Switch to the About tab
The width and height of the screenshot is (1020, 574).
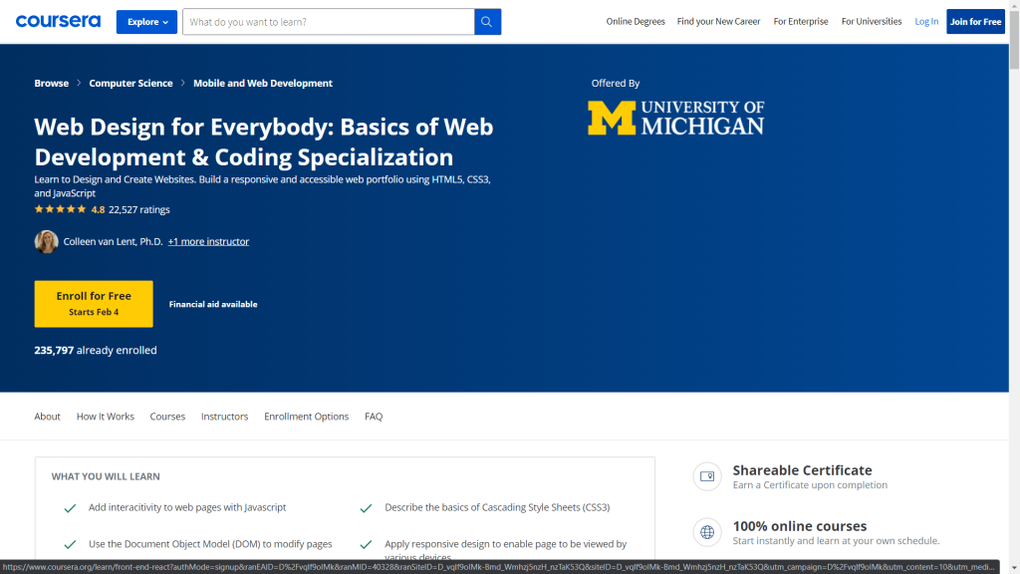click(x=47, y=416)
